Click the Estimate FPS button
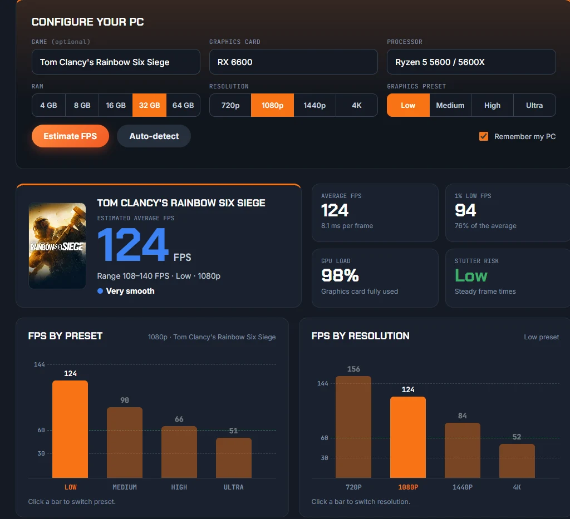Screen dimensions: 570x519 [x=70, y=136]
